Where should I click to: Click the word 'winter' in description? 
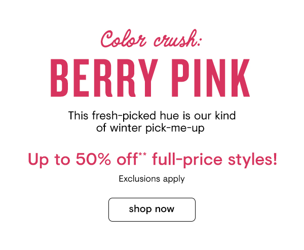(126, 128)
